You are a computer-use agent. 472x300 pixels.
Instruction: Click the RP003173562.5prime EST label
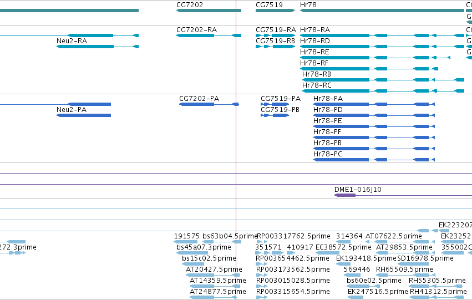(293, 270)
